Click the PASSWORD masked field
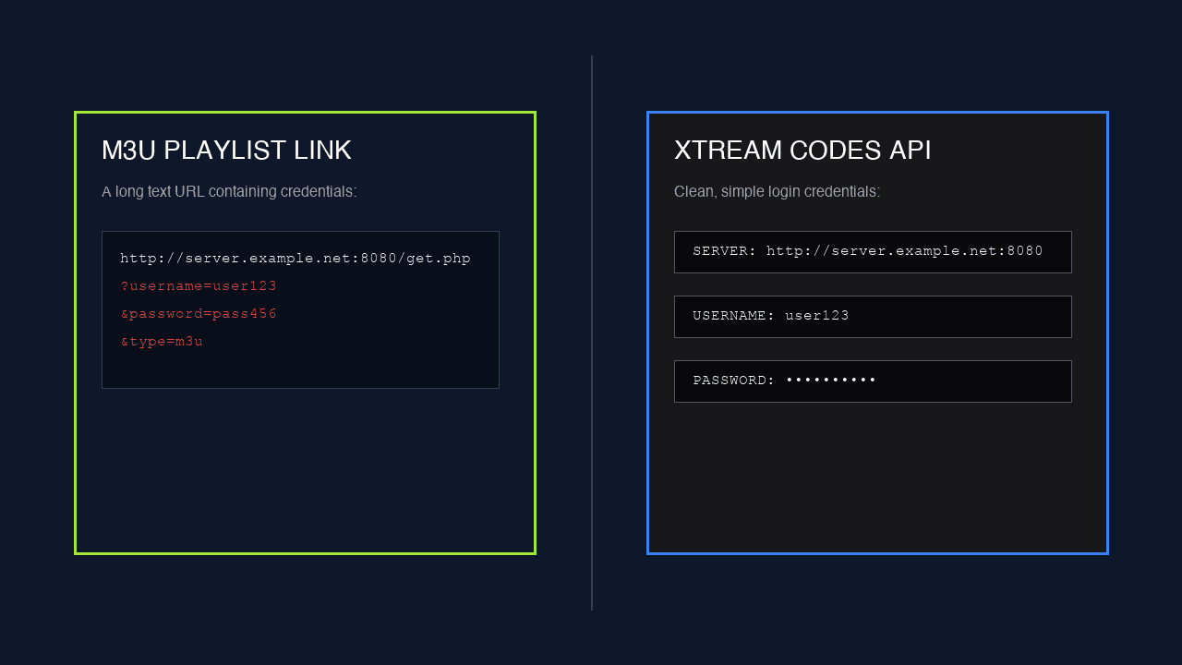This screenshot has width=1182, height=665. click(x=873, y=381)
